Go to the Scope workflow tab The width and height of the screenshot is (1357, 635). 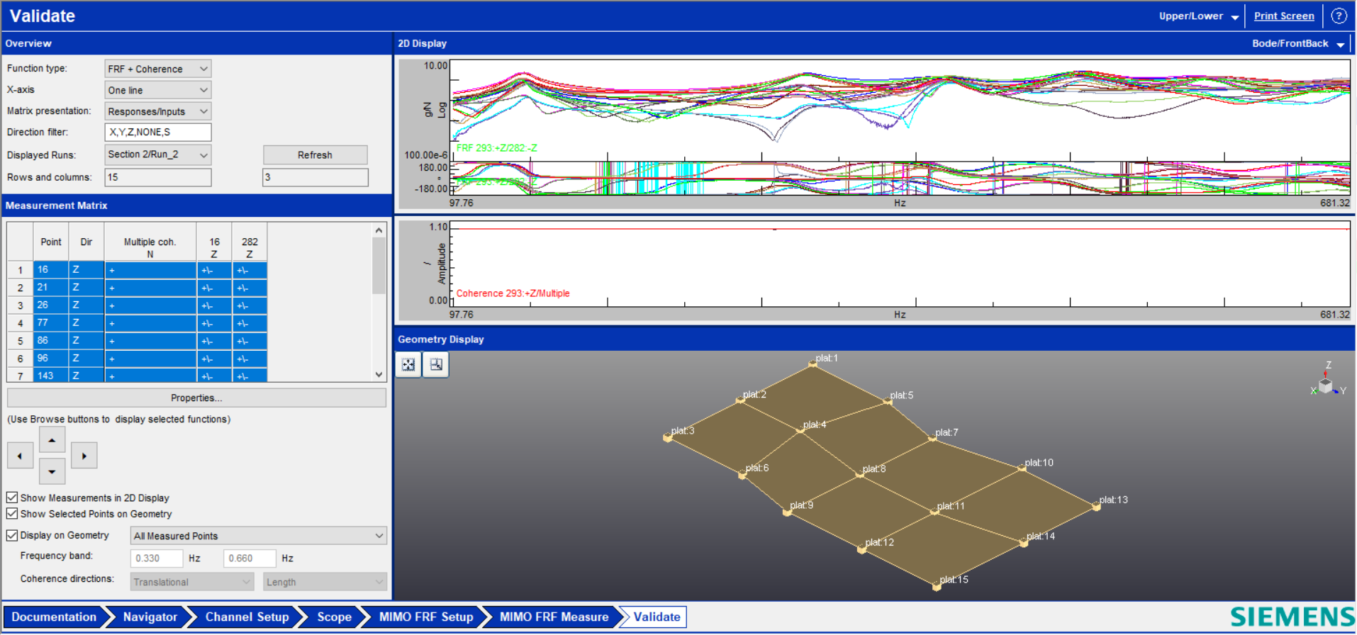coord(334,617)
